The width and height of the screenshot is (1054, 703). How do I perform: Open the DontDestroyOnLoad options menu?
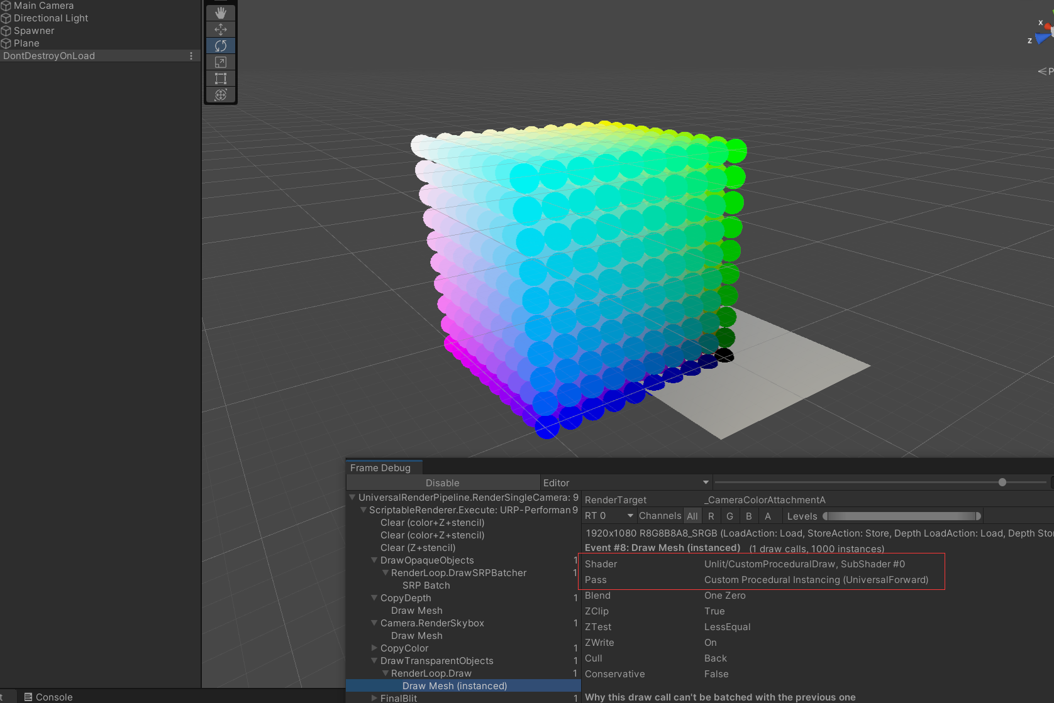click(191, 55)
